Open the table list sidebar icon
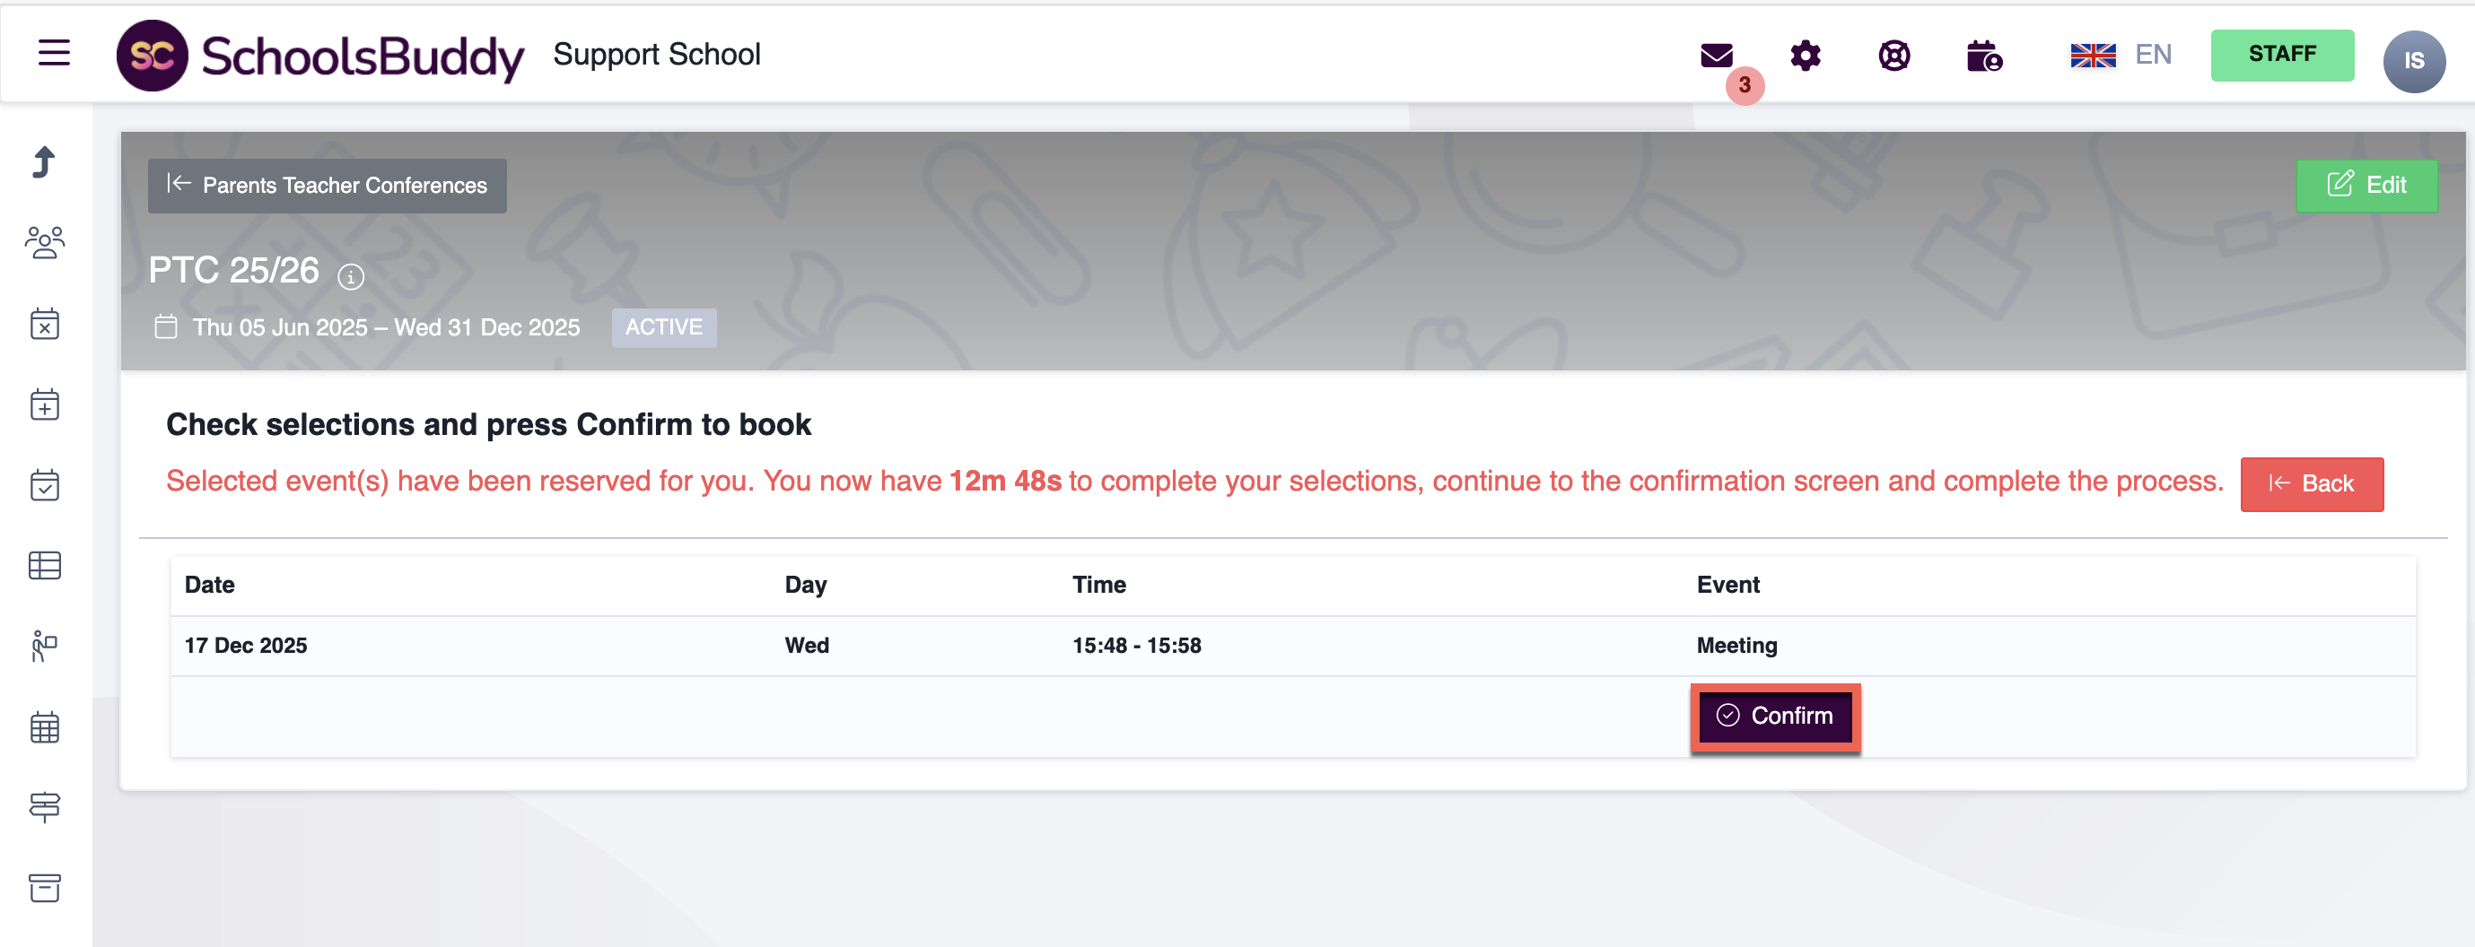 point(44,566)
